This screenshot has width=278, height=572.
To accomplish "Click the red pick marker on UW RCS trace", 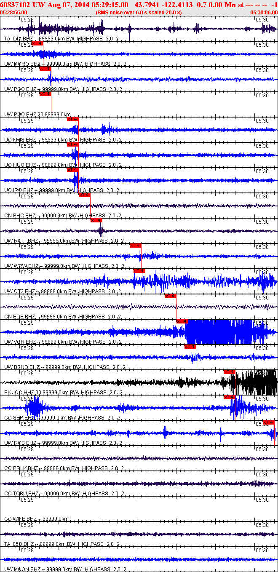I will pos(268,422).
